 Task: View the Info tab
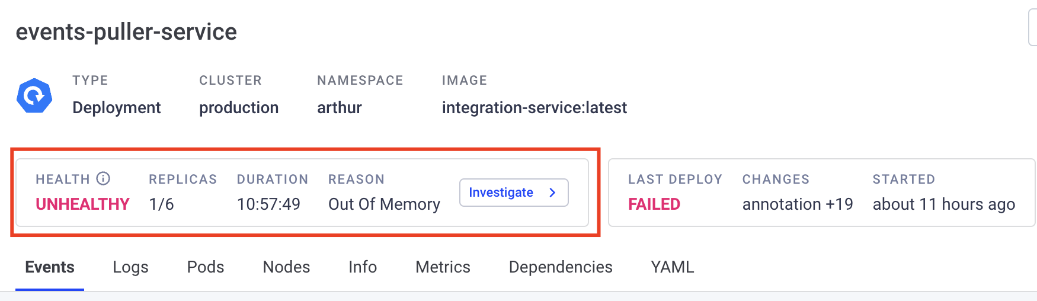pyautogui.click(x=363, y=267)
